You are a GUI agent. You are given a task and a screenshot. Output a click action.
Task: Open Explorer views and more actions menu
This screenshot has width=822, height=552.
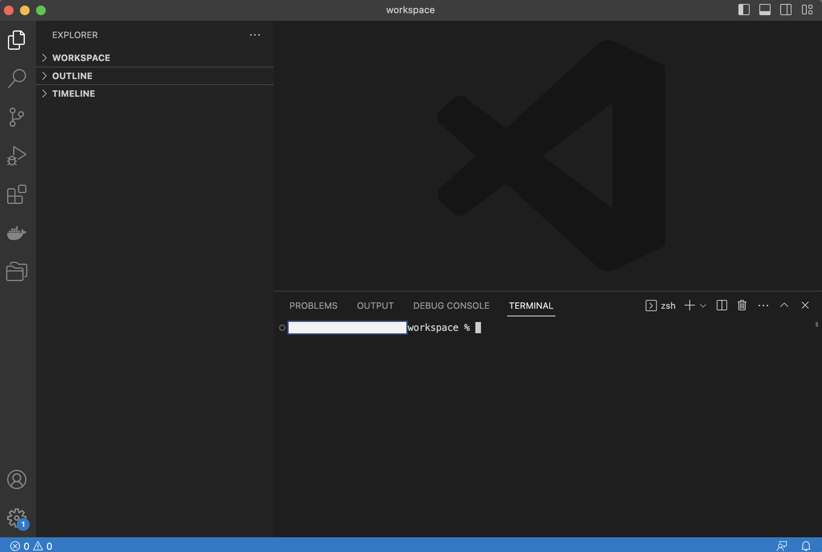pyautogui.click(x=254, y=35)
